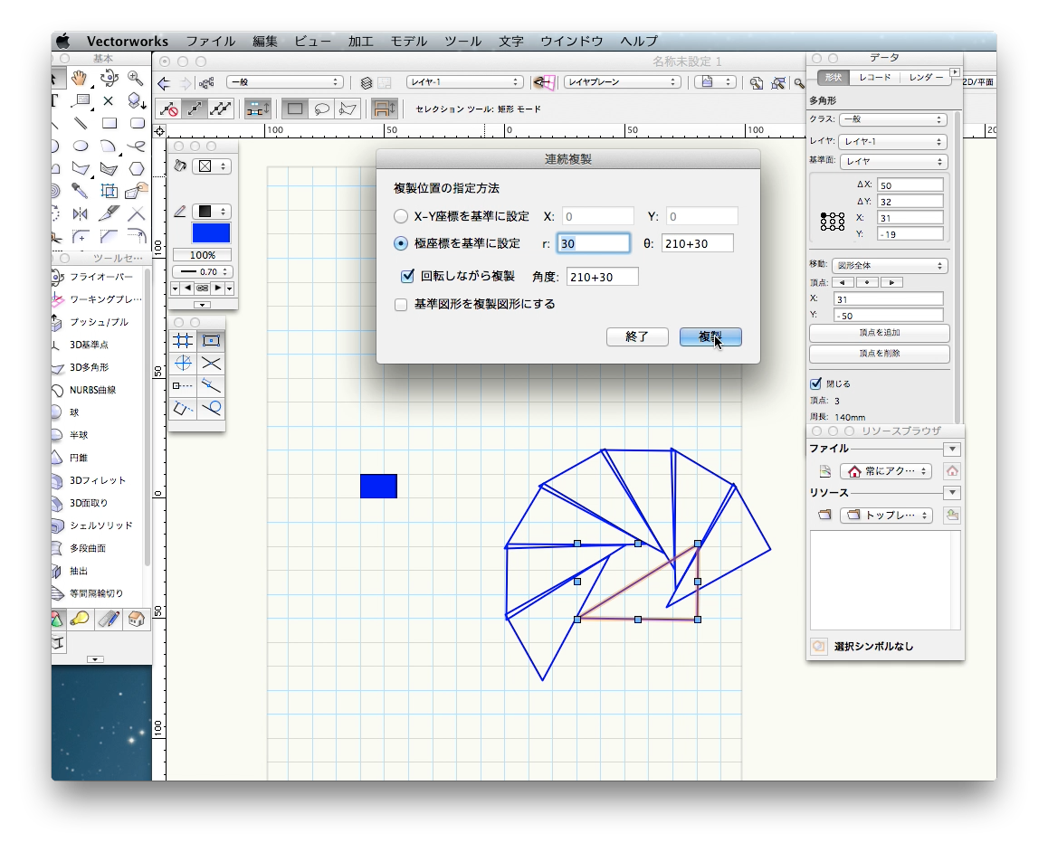Click the back arrow in view bar
Screen dimensions: 1048x852
pos(164,83)
